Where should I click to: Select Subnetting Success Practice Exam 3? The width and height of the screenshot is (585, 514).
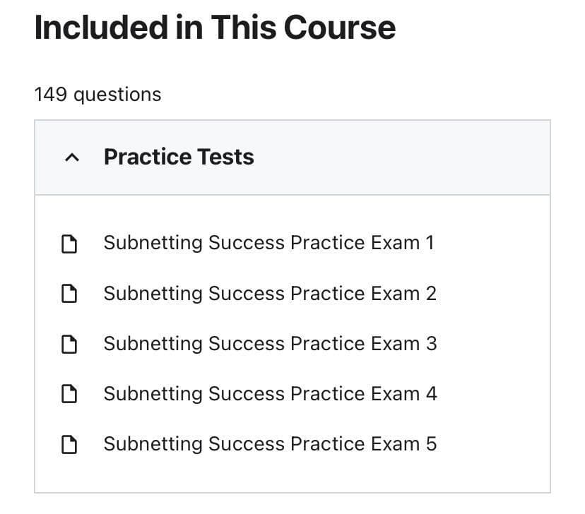point(270,344)
